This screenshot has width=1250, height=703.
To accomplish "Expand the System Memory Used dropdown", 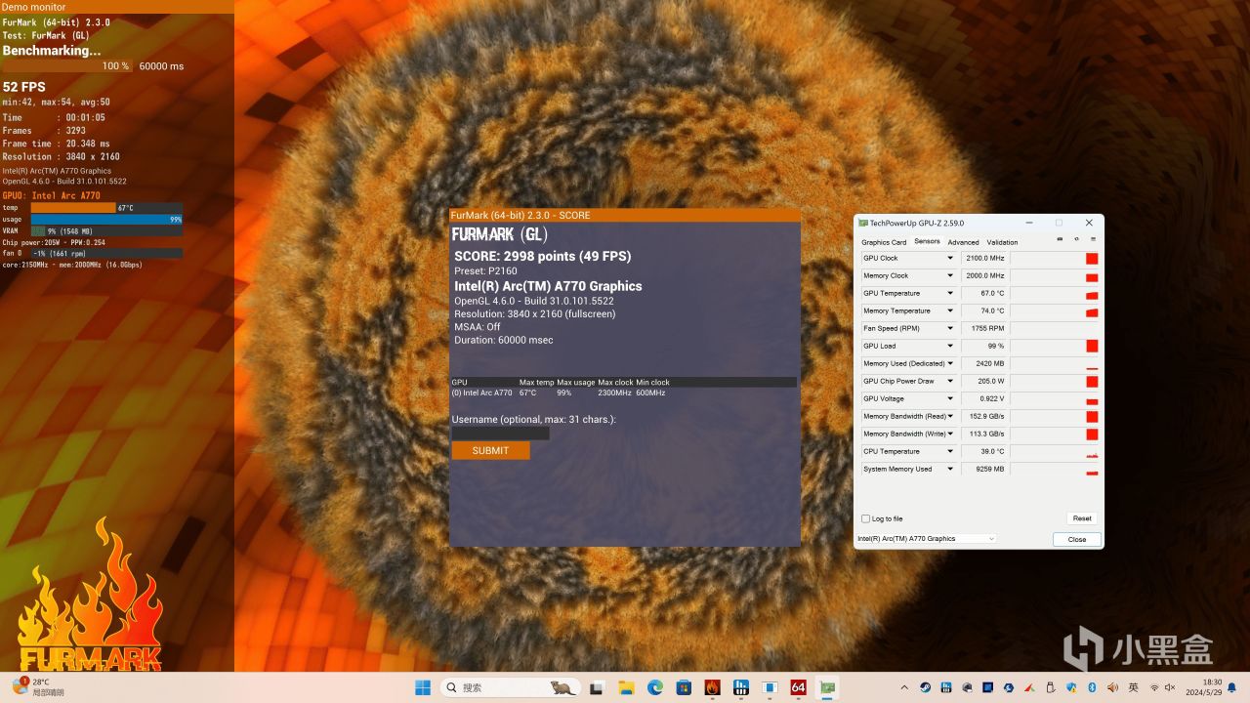I will click(x=949, y=470).
